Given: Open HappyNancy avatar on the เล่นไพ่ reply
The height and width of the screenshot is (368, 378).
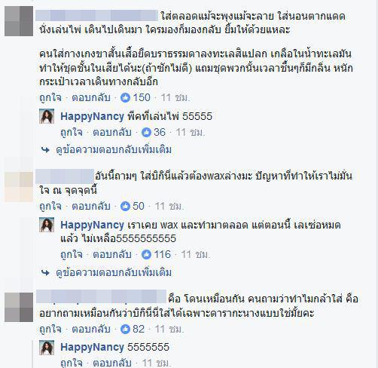Looking at the screenshot, I should click(47, 116).
